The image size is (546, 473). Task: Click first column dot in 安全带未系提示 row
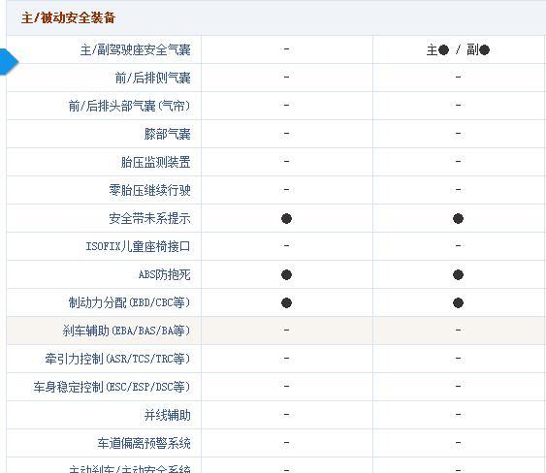pyautogui.click(x=286, y=219)
